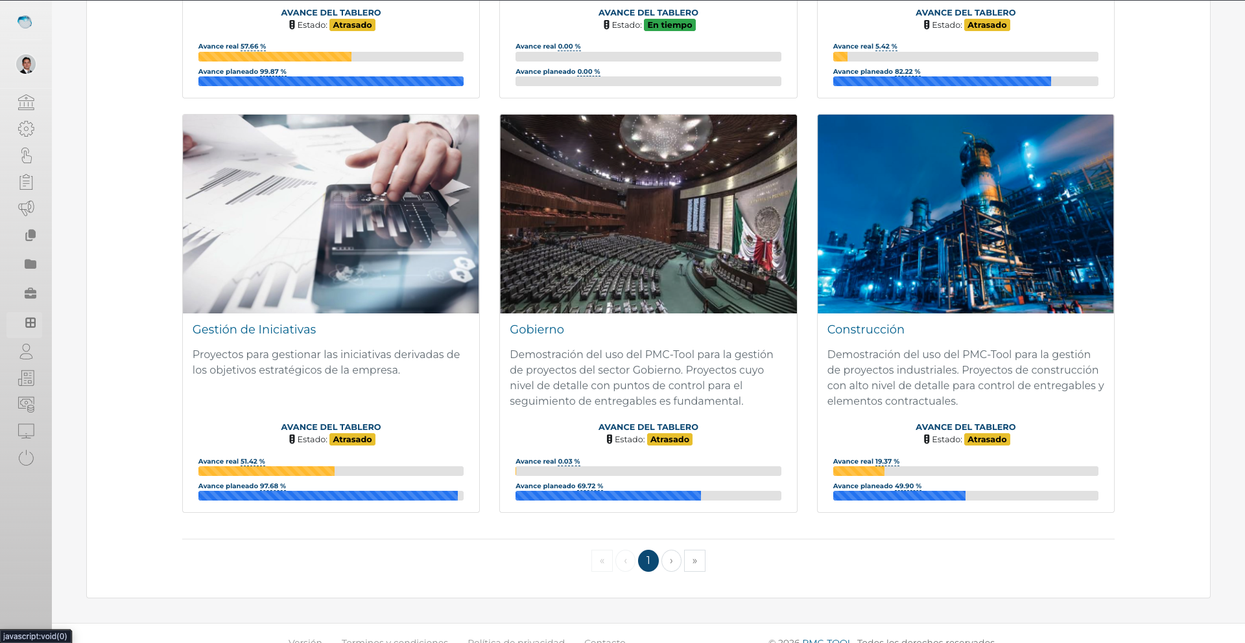Click the money and coins icon
The image size is (1245, 643).
(26, 405)
